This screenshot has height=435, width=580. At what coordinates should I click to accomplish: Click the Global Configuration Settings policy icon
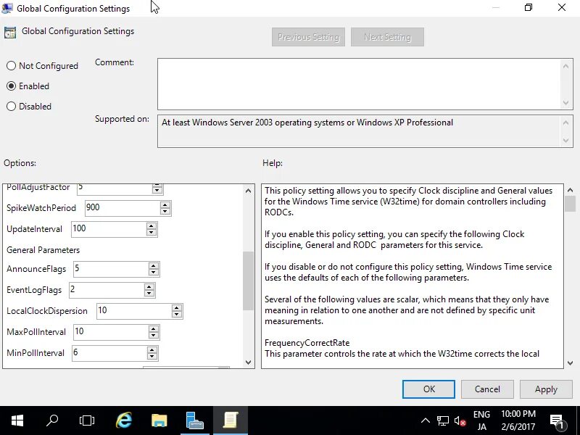pyautogui.click(x=10, y=33)
